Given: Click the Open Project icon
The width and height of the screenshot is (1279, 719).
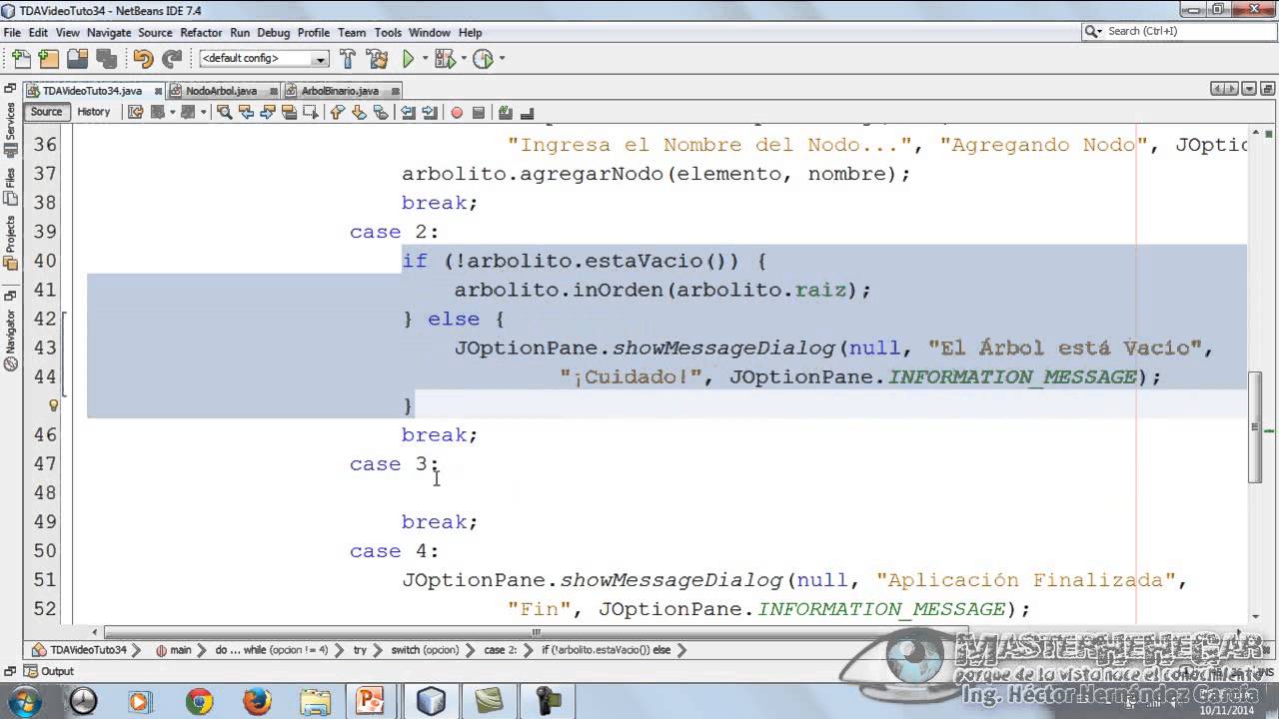Looking at the screenshot, I should pos(77,59).
